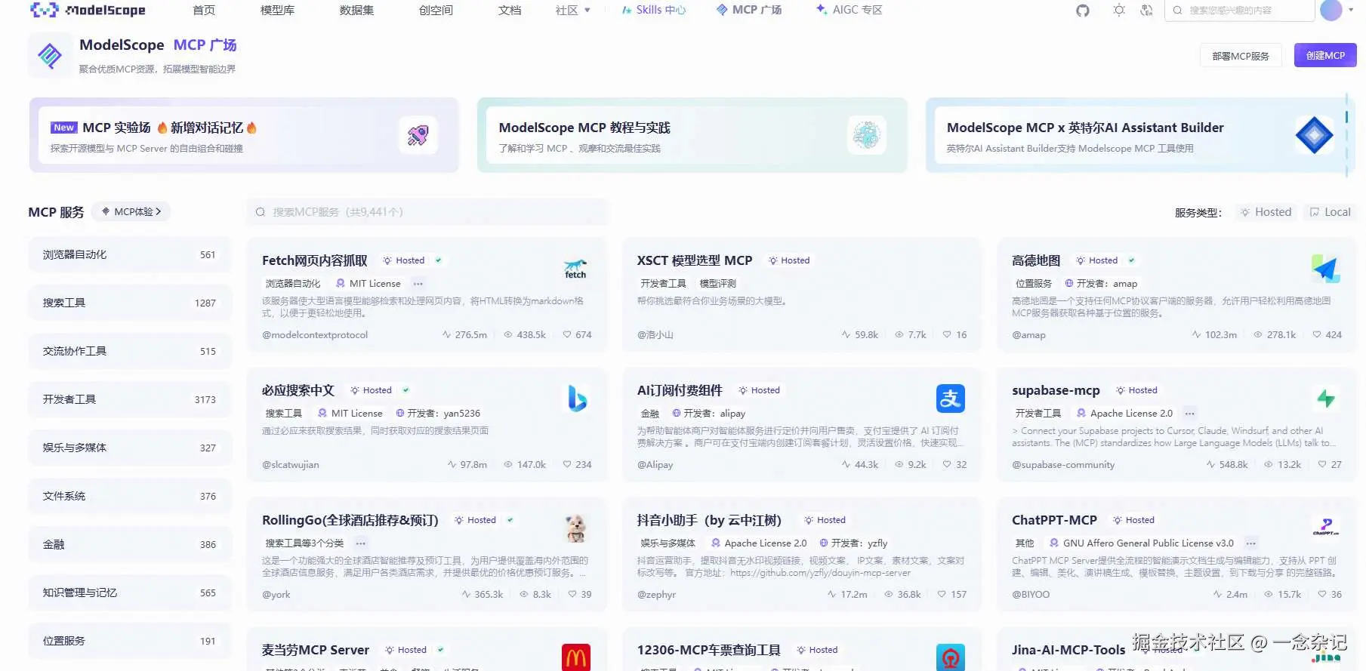Filter service type by Hosted
Image resolution: width=1366 pixels, height=671 pixels.
click(1266, 212)
